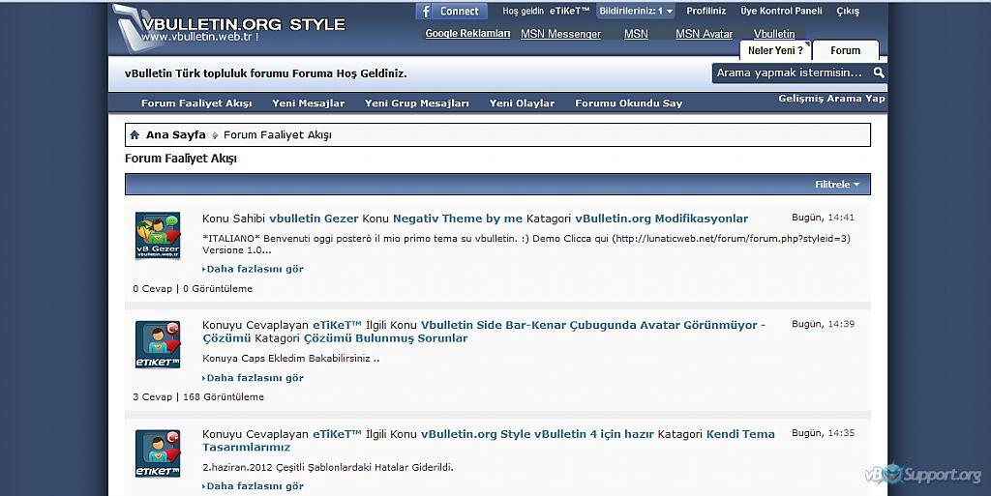The width and height of the screenshot is (991, 496).
Task: Open eTiKeT profile link on the 14:35 post
Action: point(337,434)
